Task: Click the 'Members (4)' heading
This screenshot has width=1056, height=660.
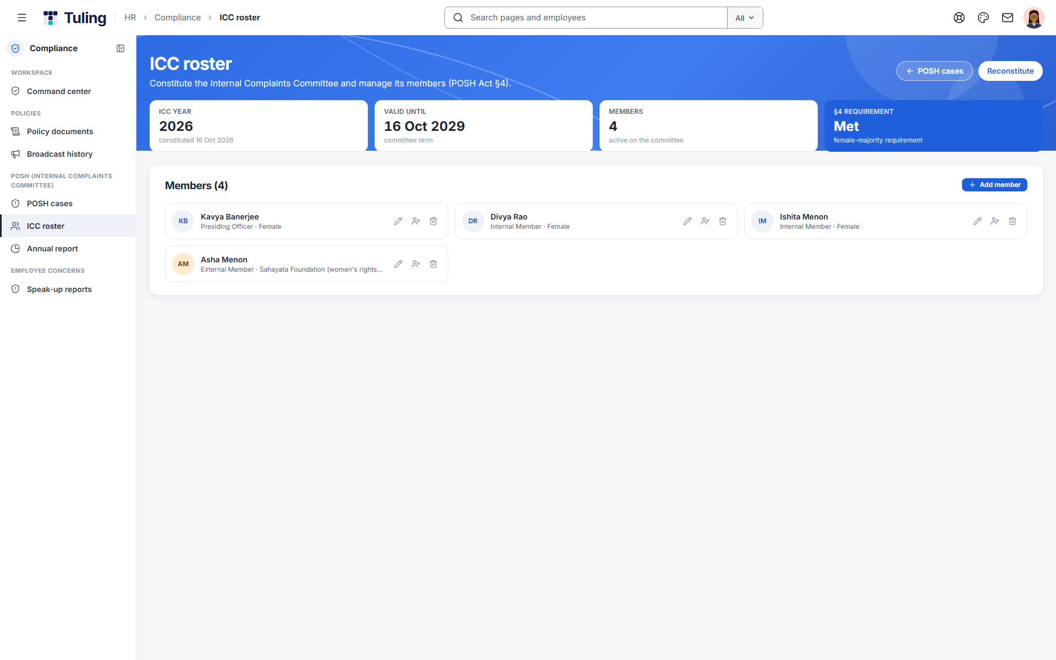Action: click(x=196, y=185)
